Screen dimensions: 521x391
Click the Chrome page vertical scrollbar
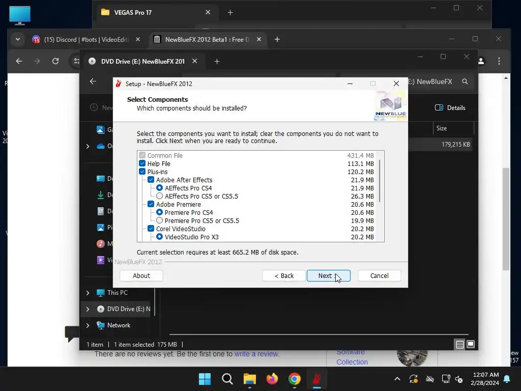pos(506,219)
